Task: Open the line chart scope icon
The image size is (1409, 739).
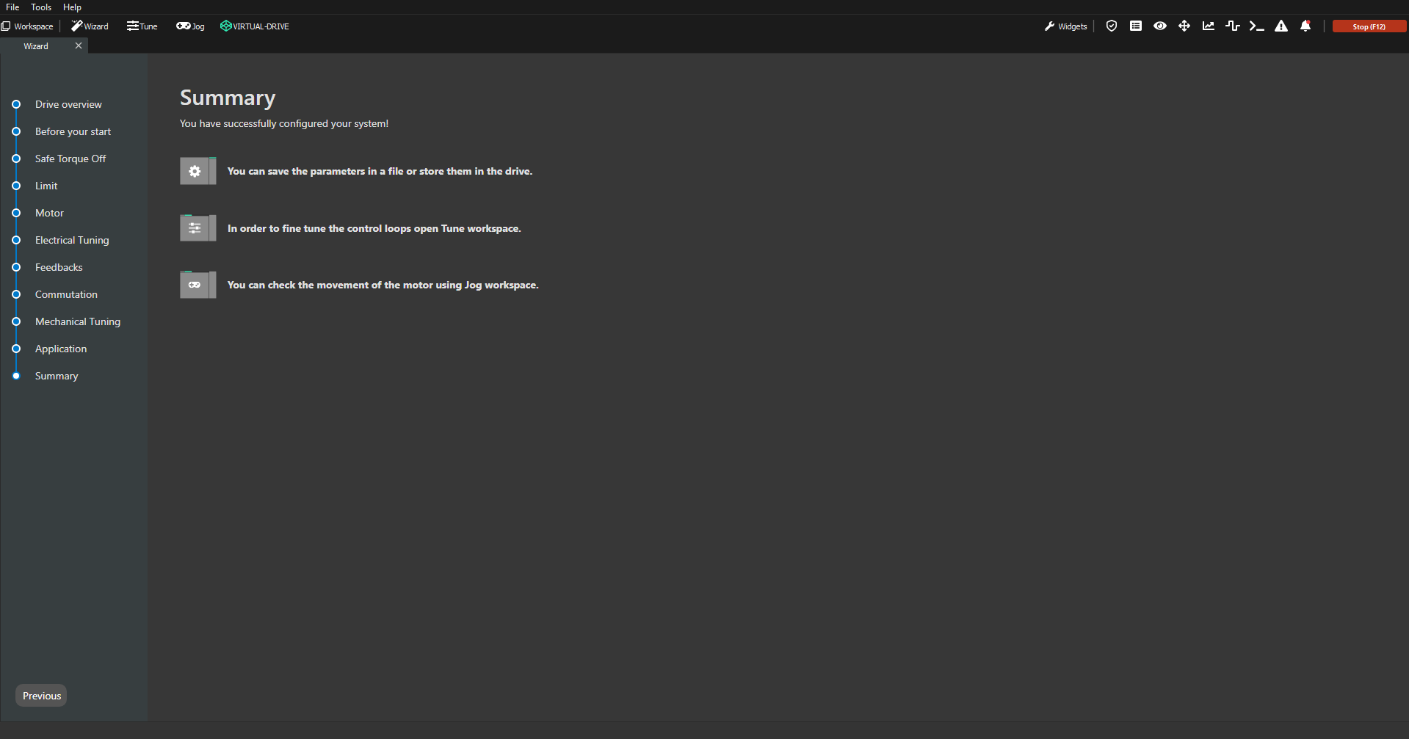Action: (1209, 26)
